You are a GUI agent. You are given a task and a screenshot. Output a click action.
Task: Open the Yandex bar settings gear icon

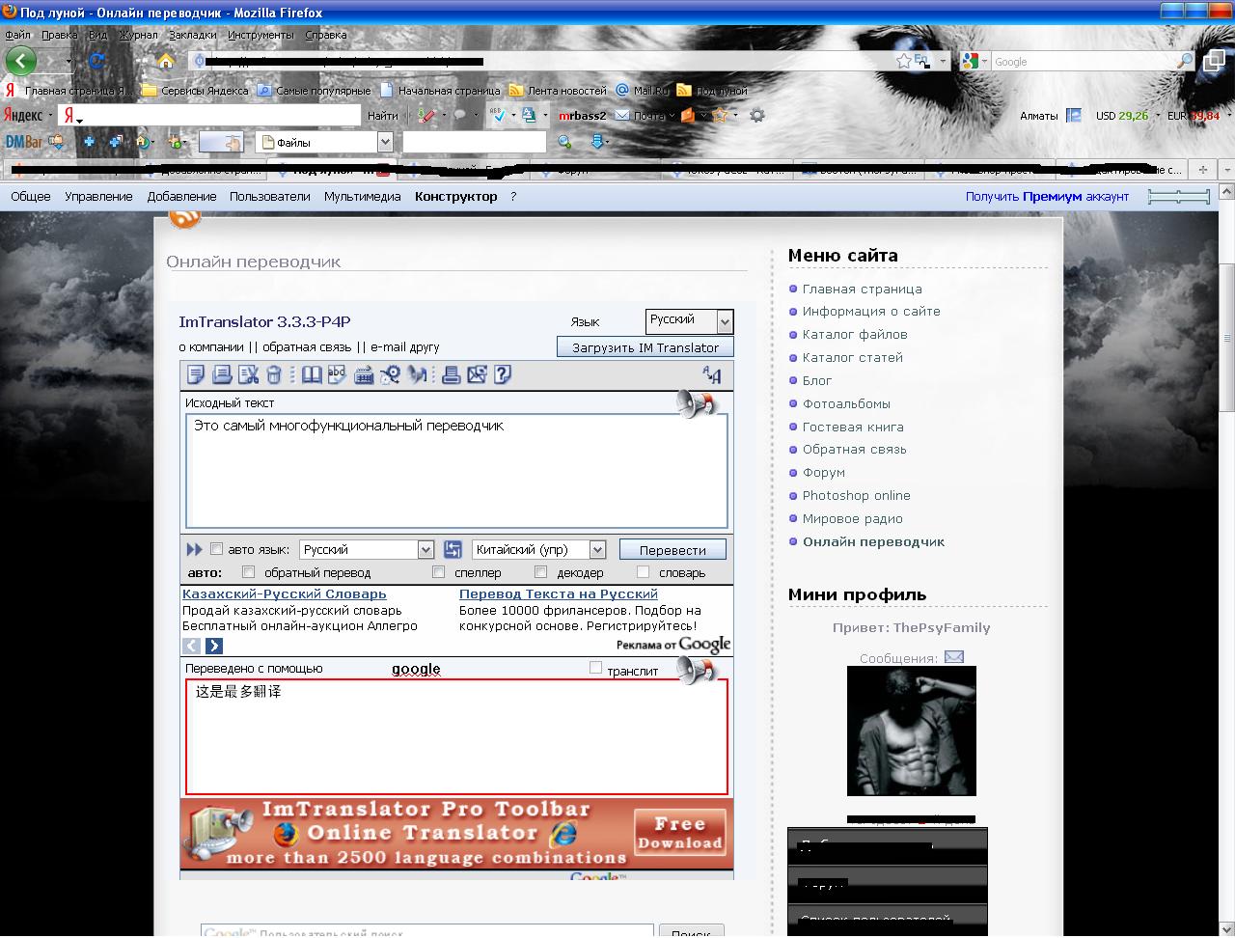(757, 115)
